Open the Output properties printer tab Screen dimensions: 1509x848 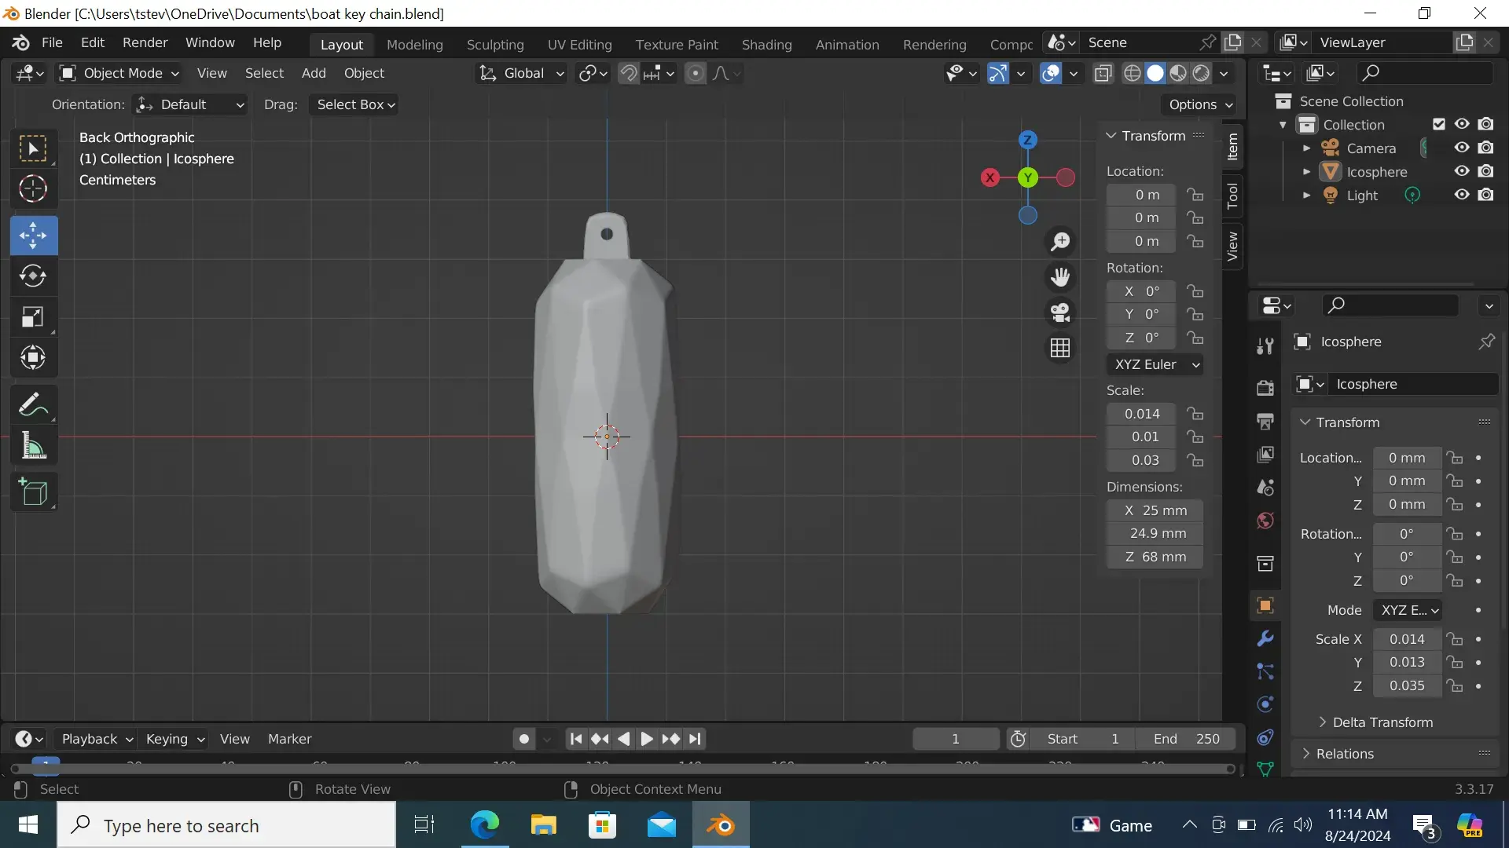[1265, 421]
